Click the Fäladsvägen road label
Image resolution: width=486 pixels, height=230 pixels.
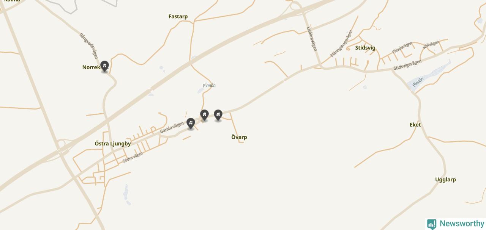402,47
